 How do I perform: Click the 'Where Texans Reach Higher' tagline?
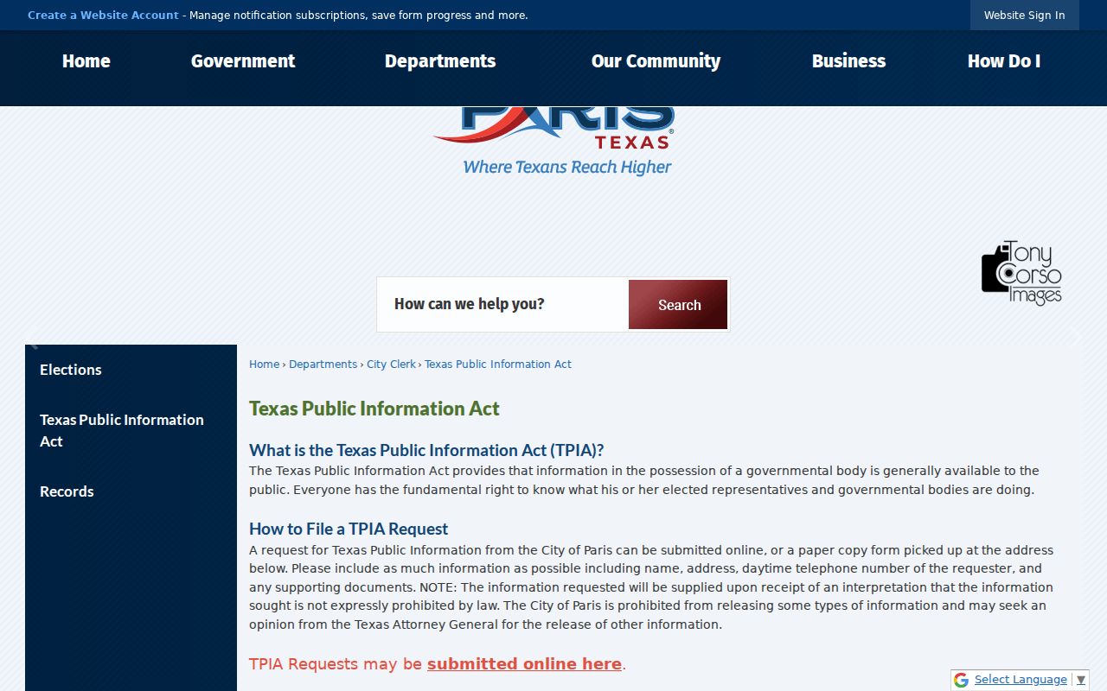(567, 167)
